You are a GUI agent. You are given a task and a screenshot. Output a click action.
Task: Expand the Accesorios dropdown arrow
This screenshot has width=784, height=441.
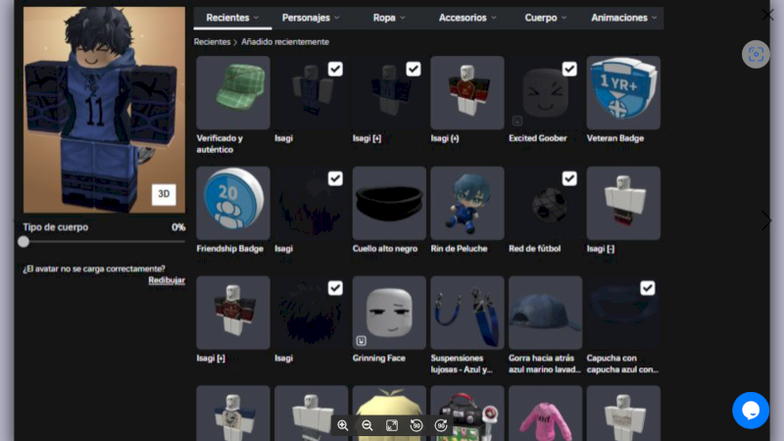(x=494, y=18)
